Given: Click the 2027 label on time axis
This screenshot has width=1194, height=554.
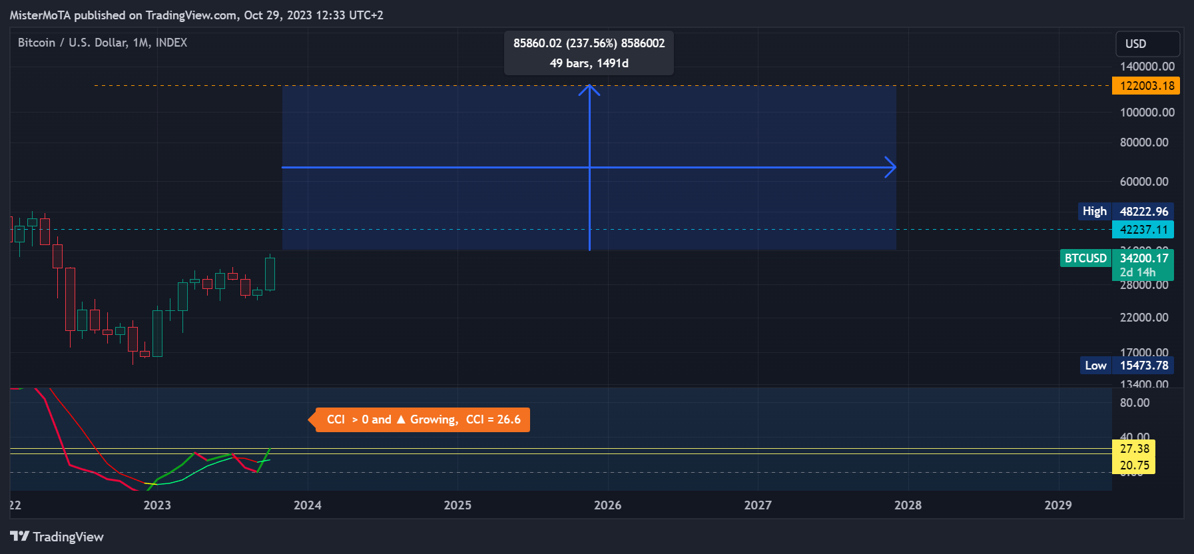Looking at the screenshot, I should coord(758,505).
